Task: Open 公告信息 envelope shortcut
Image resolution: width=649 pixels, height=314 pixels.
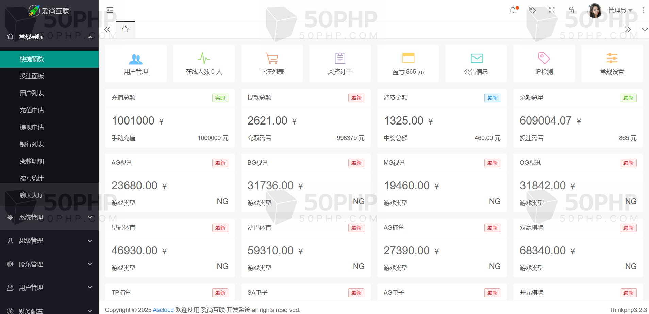Action: (476, 63)
